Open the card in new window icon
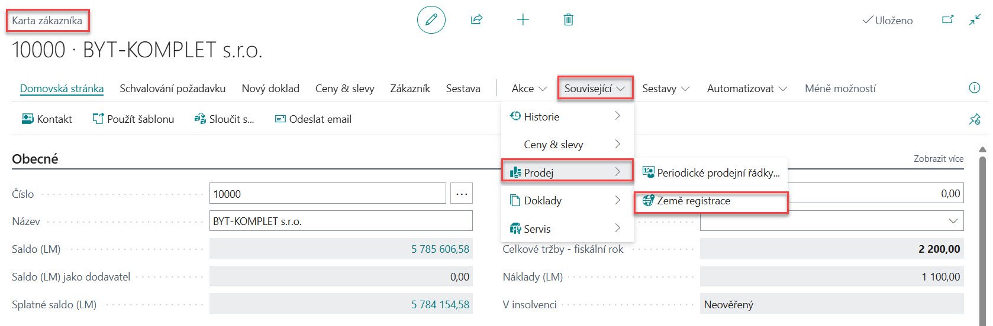This screenshot has height=326, width=993. click(x=948, y=19)
